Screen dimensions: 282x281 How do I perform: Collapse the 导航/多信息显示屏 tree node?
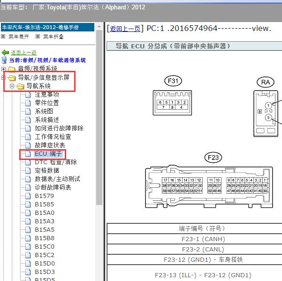(3, 78)
